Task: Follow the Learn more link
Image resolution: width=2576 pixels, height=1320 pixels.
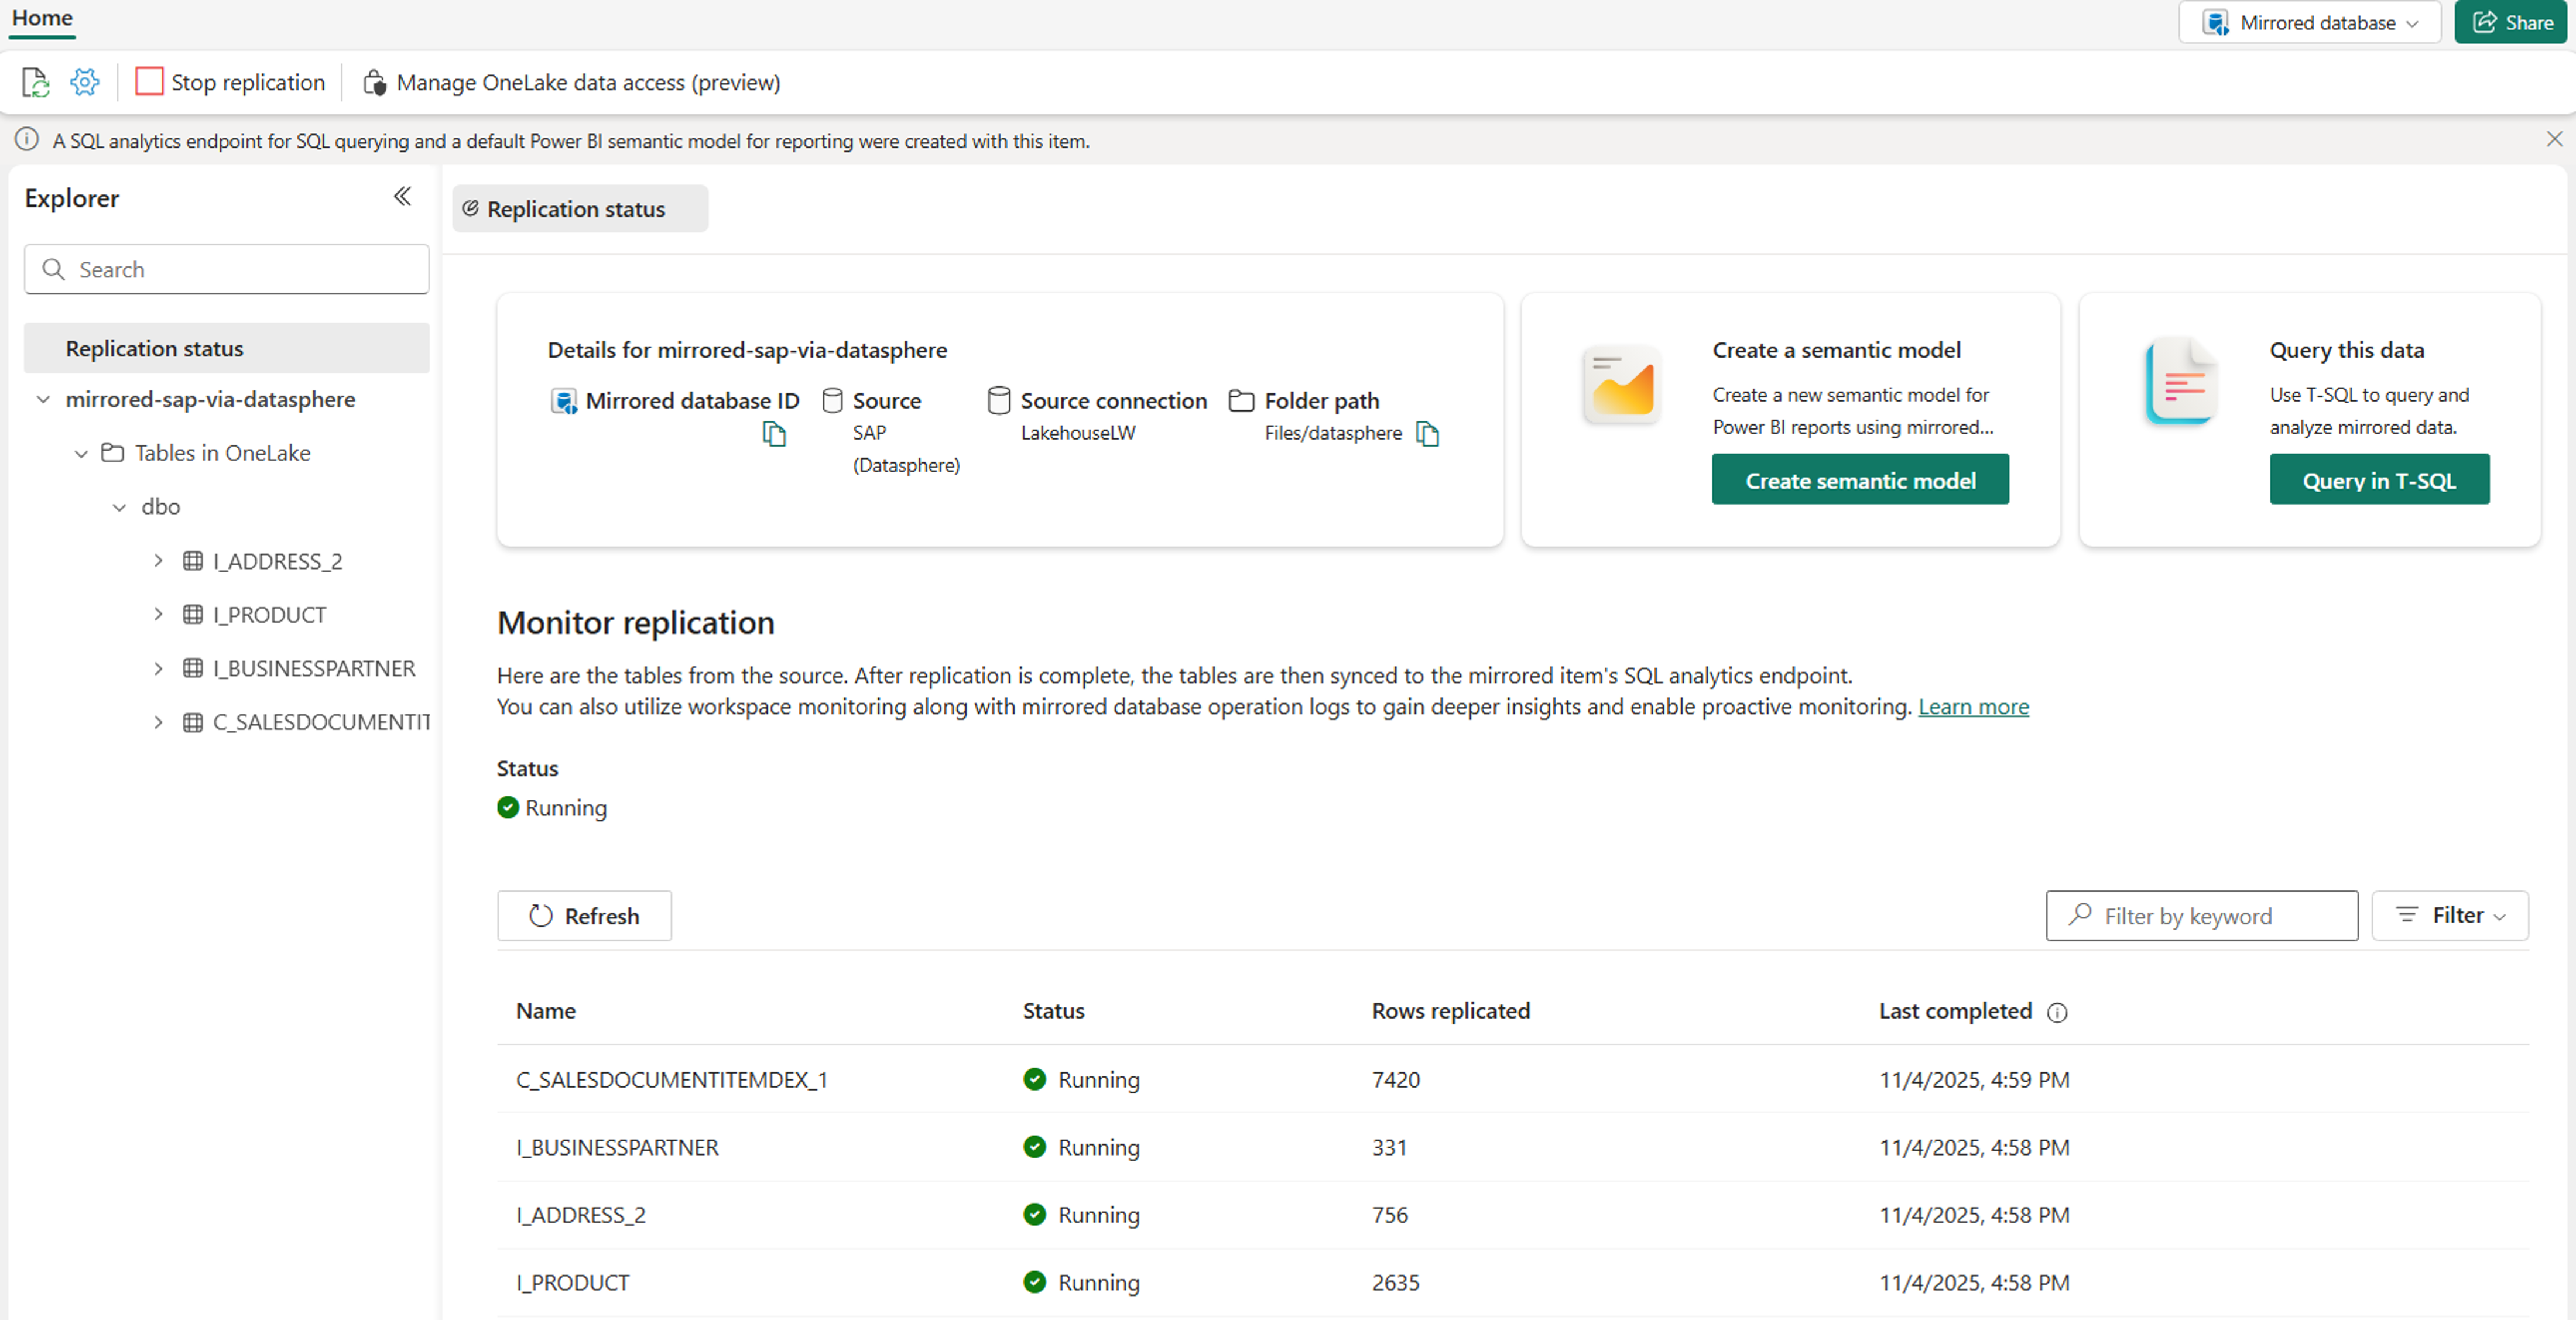Action: click(1972, 707)
